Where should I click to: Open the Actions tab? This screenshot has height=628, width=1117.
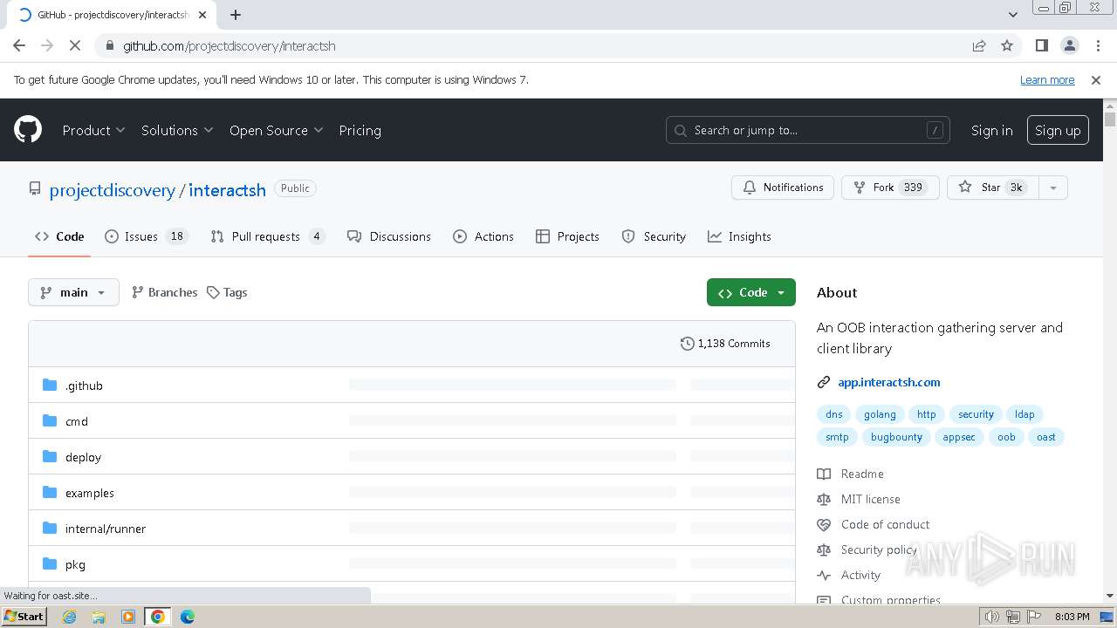pyautogui.click(x=483, y=236)
